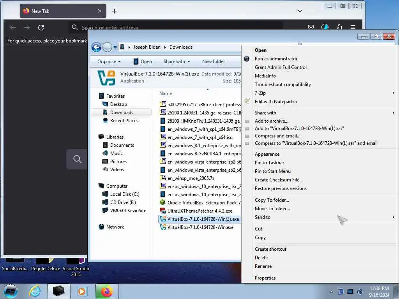This screenshot has width=399, height=299.
Task: Click the Open toolbar button in Explorer
Action: point(143,62)
